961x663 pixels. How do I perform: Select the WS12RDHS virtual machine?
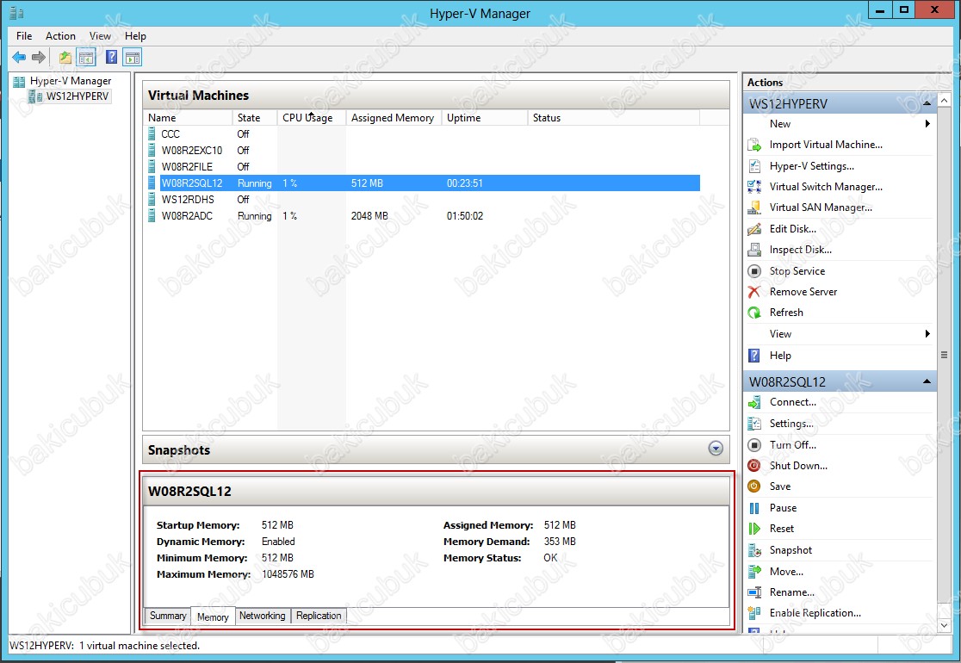tap(423, 200)
